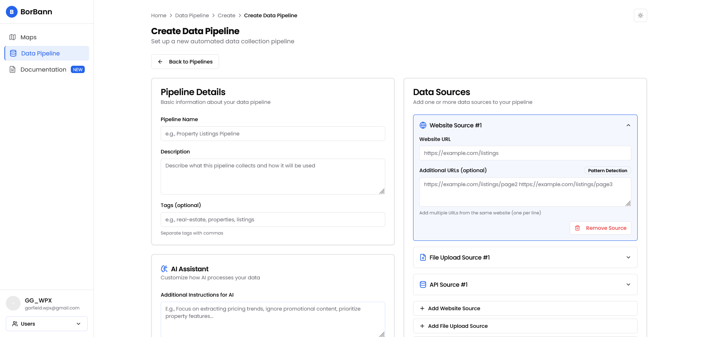Open Documentation from the sidebar

pyautogui.click(x=43, y=69)
